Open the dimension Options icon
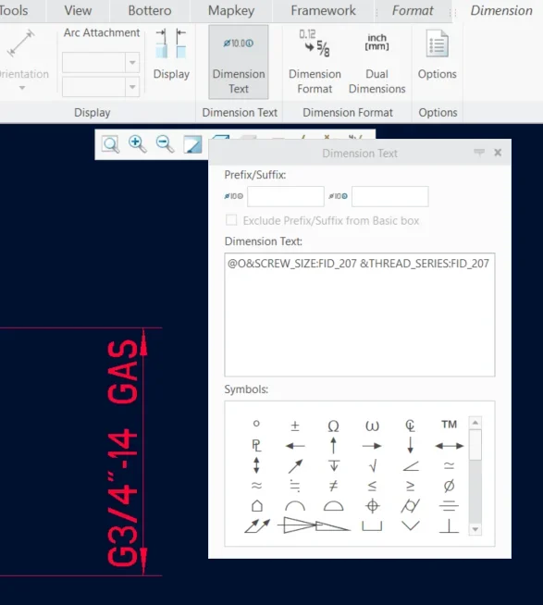Screen dimensions: 543x605 tap(437, 55)
